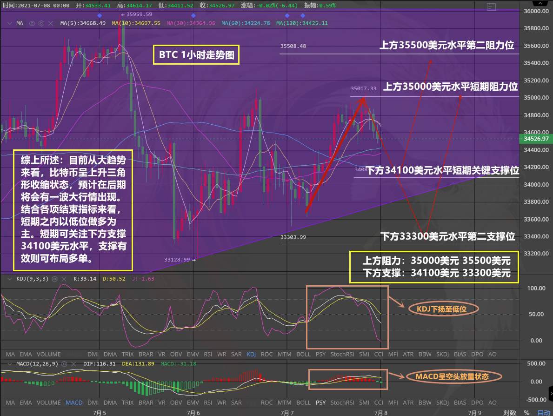
Task: Choose StochRSI in the lower indicator row
Action: point(342,403)
